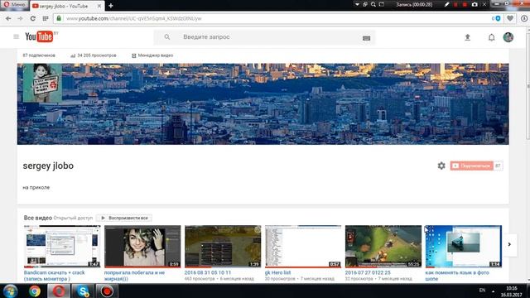Open the Bandicam скачать + crack title link
This screenshot has width=530, height=298.
coord(55,276)
